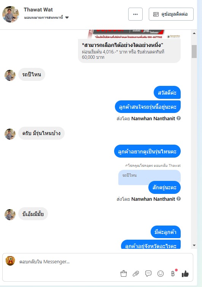Send a thumbs up like

(185, 274)
